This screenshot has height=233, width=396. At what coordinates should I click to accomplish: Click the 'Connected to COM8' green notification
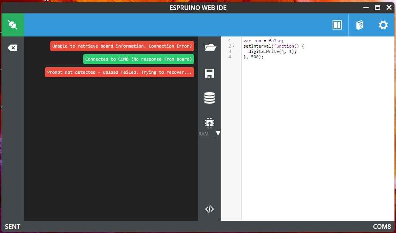pyautogui.click(x=138, y=59)
